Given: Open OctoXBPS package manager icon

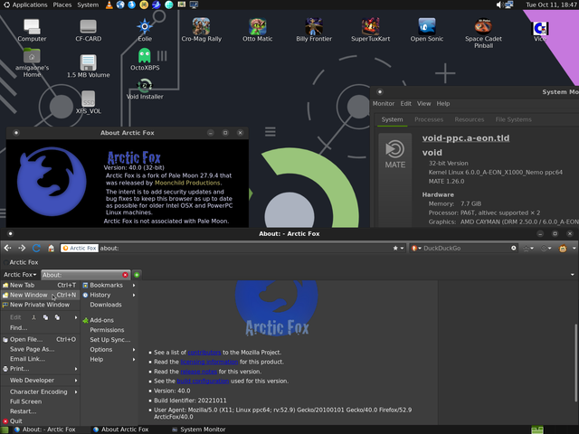Looking at the screenshot, I should (145, 59).
